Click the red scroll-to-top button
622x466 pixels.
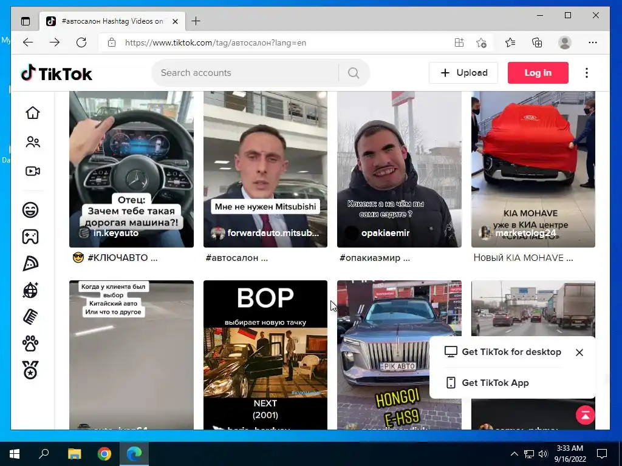(585, 415)
